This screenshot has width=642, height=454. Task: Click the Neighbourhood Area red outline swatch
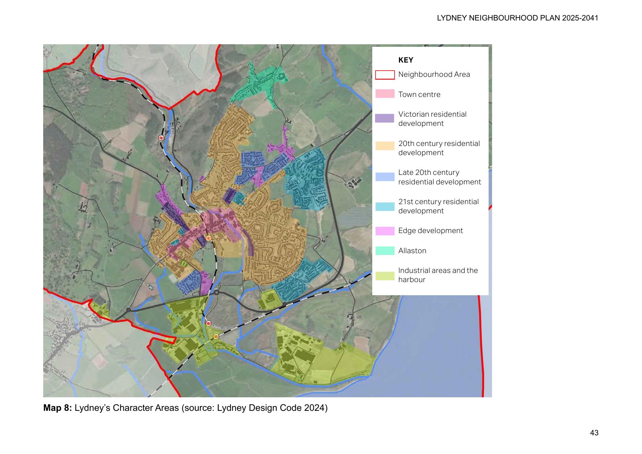point(385,75)
